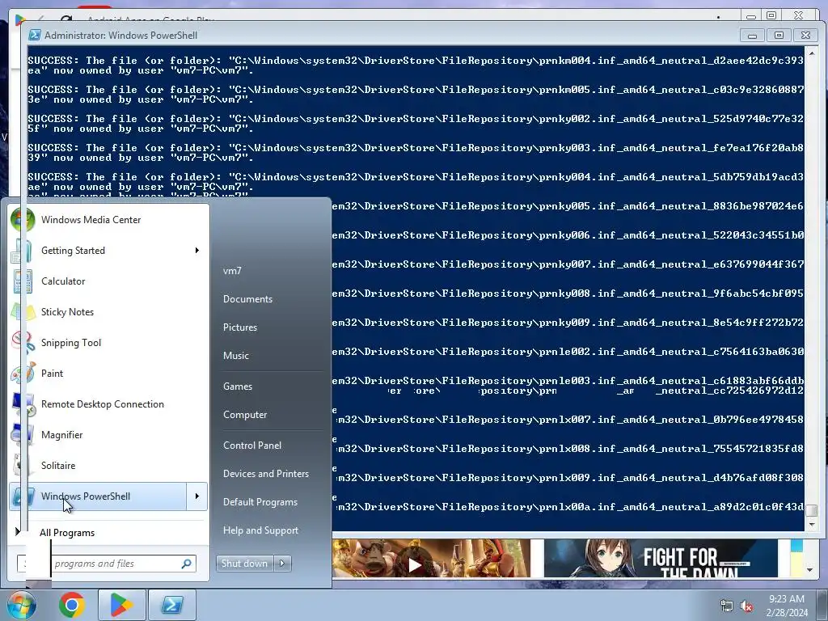Viewport: 828px width, 621px height.
Task: Click the Magnifier icon
Action: 23,434
